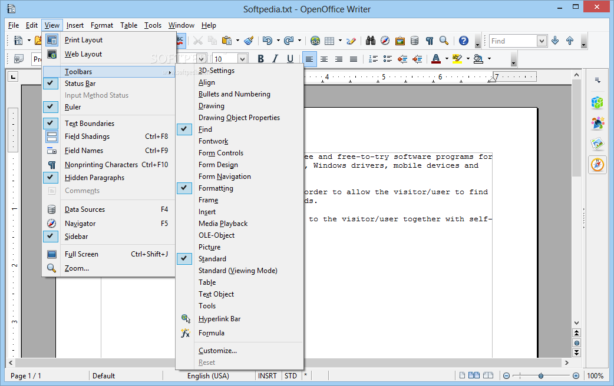This screenshot has width=614, height=386.
Task: Decrease paragraph indent
Action: click(402, 59)
